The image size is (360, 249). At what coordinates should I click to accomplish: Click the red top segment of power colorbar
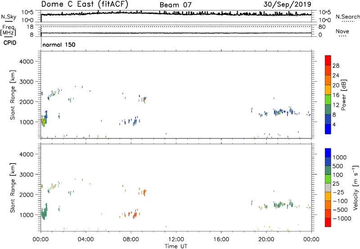pos(328,60)
